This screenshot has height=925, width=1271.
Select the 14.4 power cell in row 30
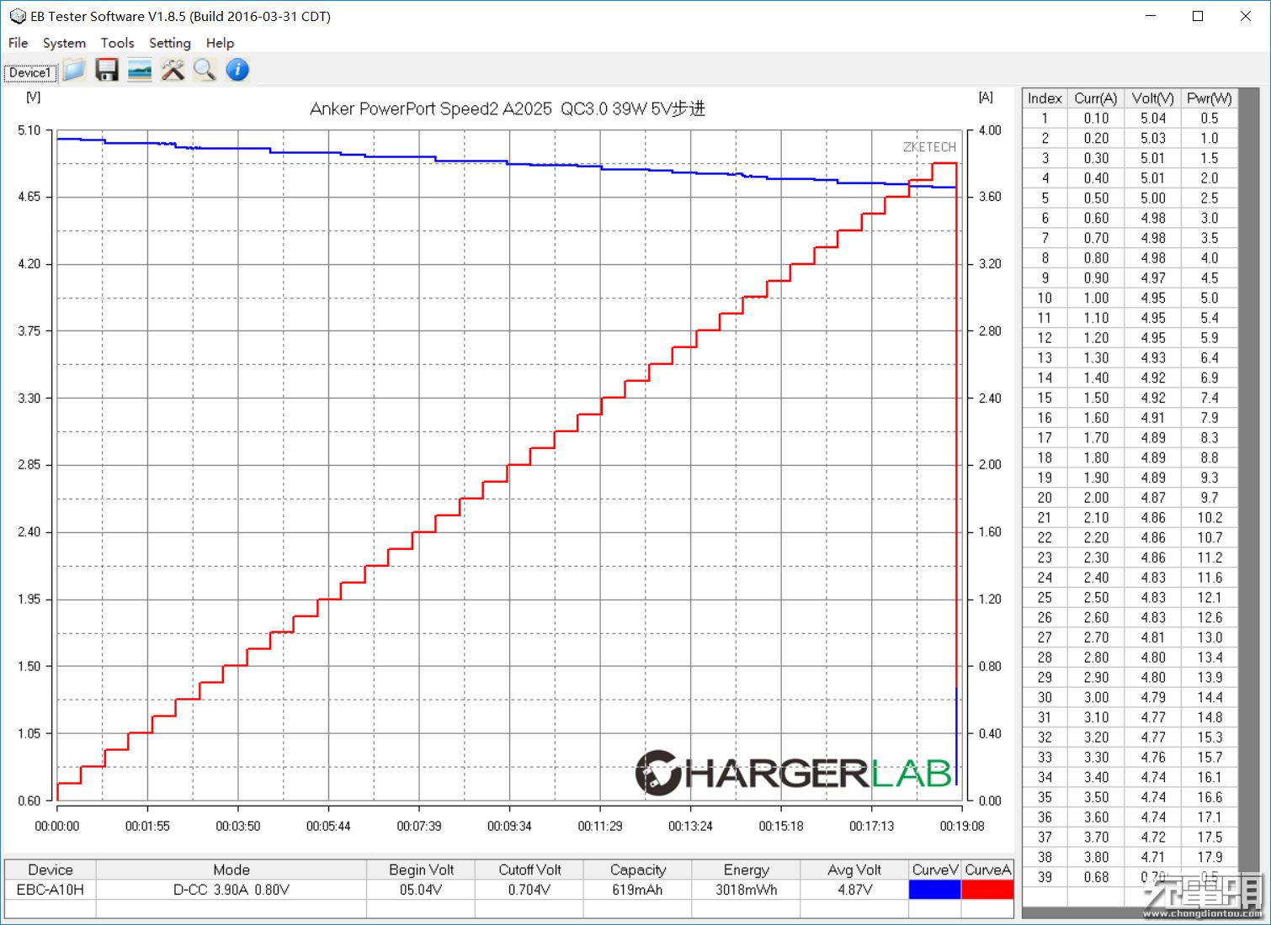[1210, 698]
